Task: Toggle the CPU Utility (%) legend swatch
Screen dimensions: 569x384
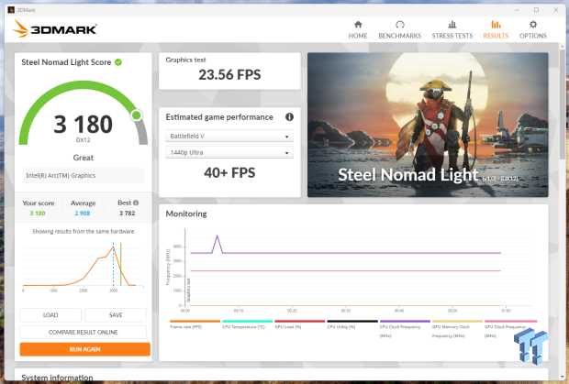Action: point(352,321)
